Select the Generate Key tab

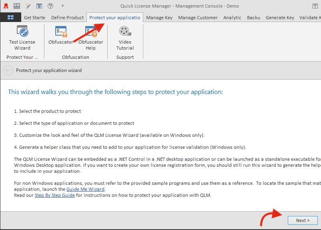coord(280,18)
